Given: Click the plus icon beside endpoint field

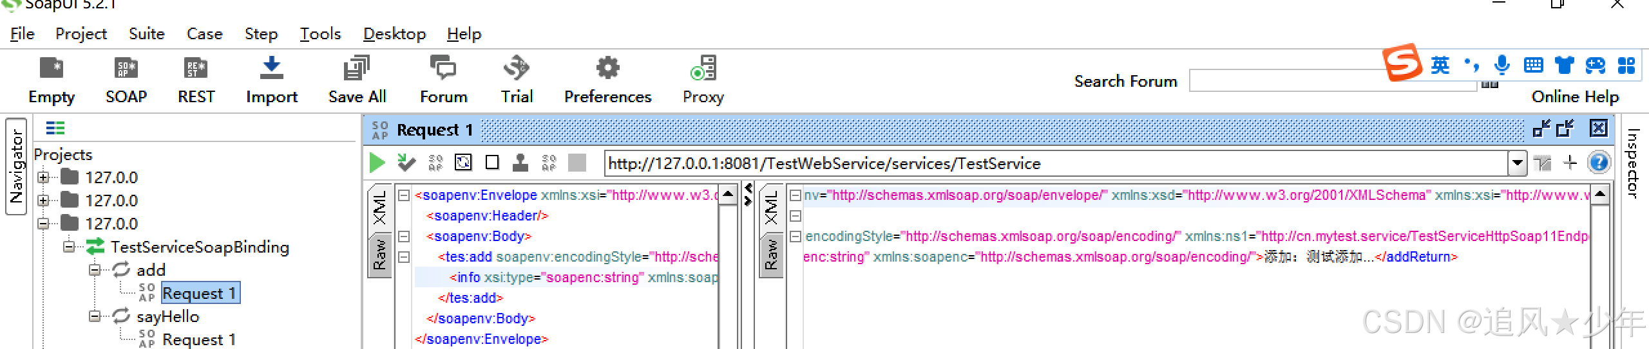Looking at the screenshot, I should pos(1570,163).
